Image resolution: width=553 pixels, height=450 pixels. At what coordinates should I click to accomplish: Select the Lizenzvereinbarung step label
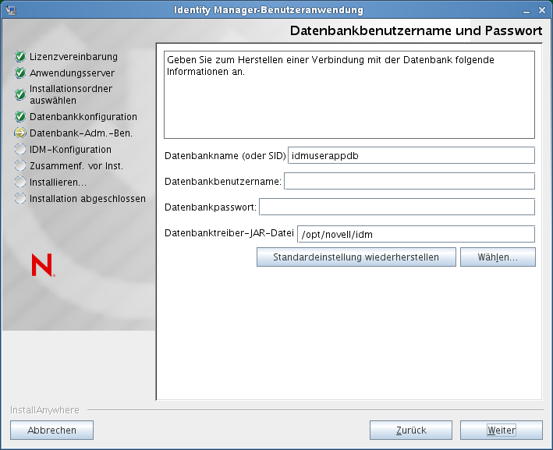point(73,56)
